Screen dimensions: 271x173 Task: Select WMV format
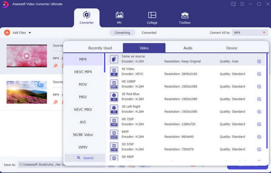(x=83, y=147)
